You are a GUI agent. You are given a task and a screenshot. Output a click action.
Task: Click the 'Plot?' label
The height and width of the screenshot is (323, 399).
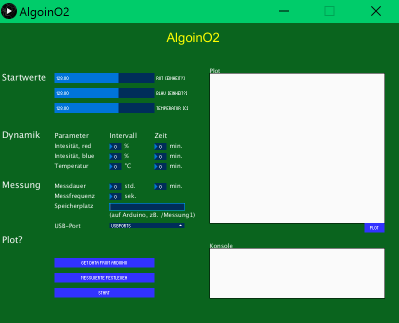click(x=12, y=240)
